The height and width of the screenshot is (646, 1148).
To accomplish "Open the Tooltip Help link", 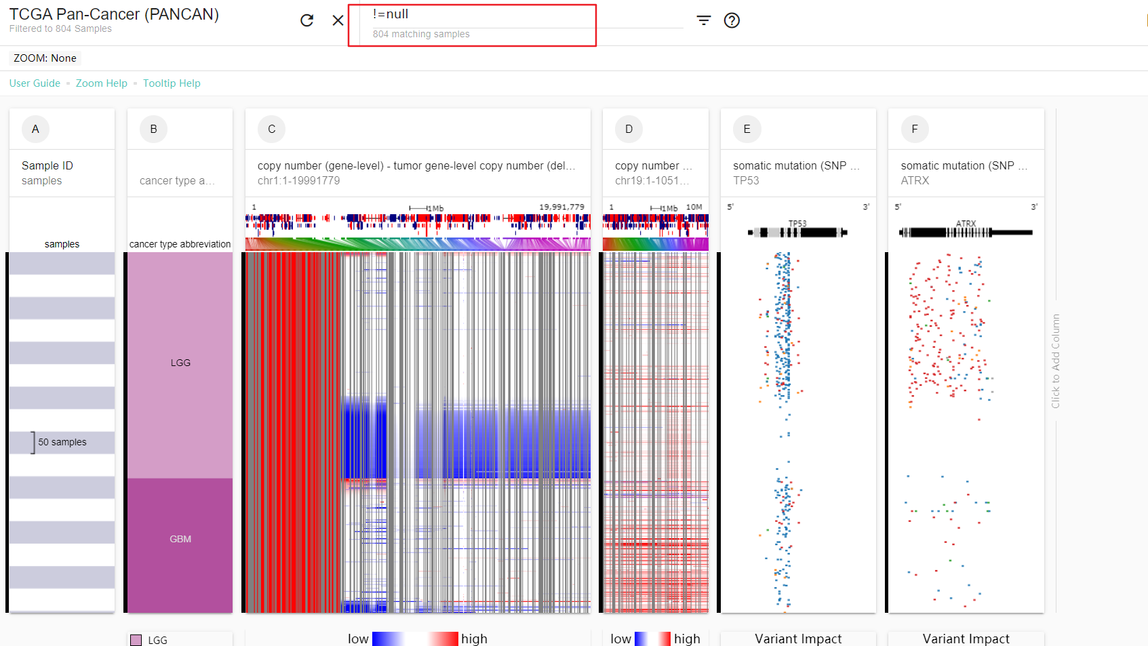I will pyautogui.click(x=172, y=83).
